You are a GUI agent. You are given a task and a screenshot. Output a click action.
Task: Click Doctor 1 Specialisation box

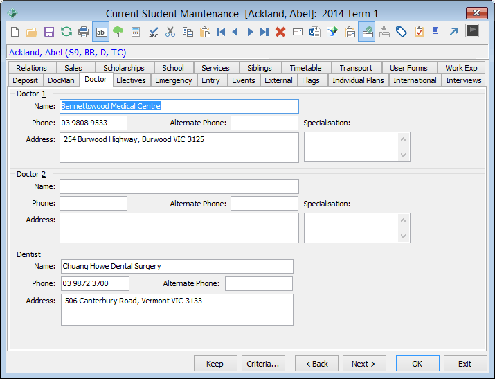[357, 147]
